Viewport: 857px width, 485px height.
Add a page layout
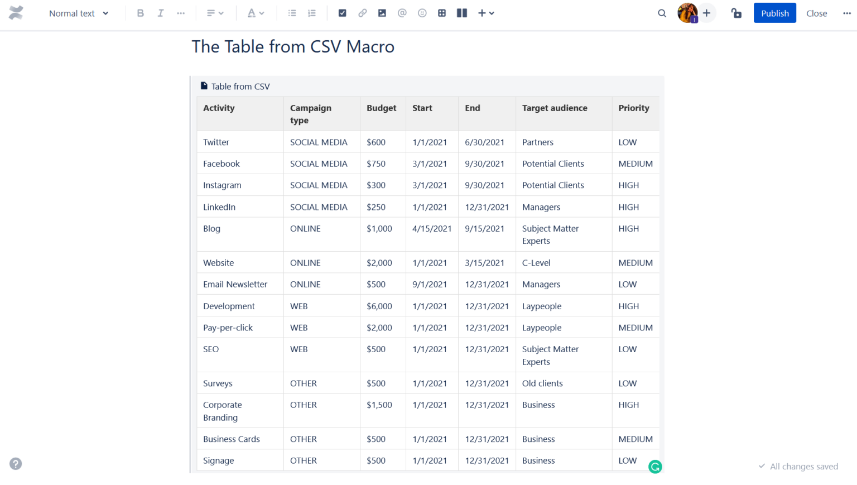[x=461, y=13]
